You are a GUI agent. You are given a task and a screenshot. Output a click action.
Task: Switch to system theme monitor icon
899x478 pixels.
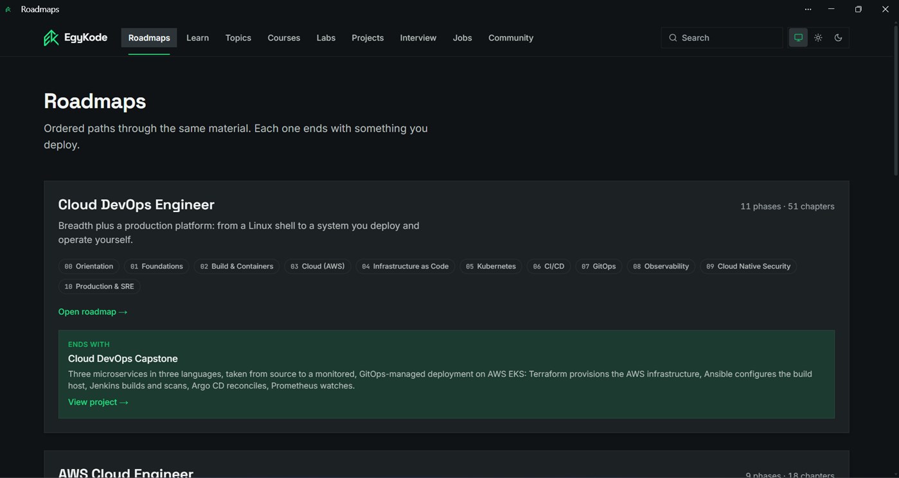[798, 38]
